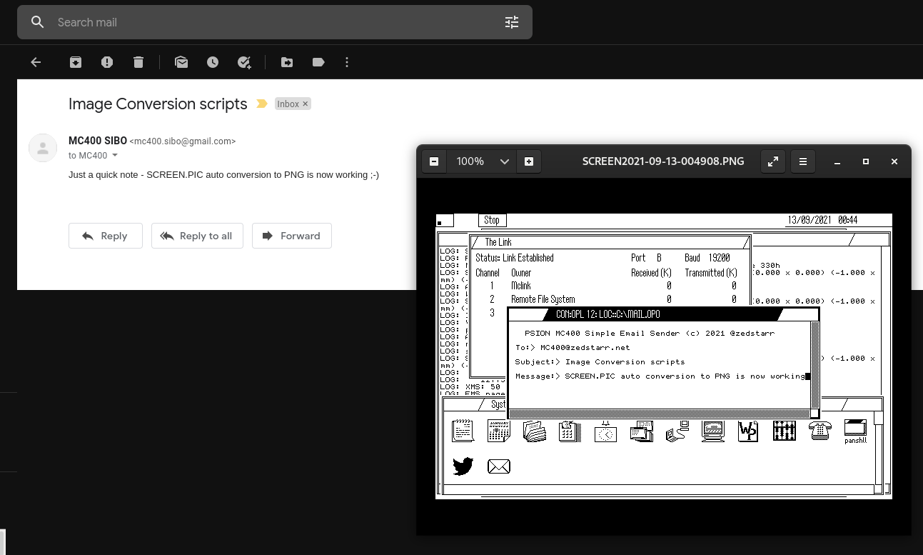This screenshot has height=555, width=923.
Task: Show search options in the search bar
Action: tap(512, 23)
